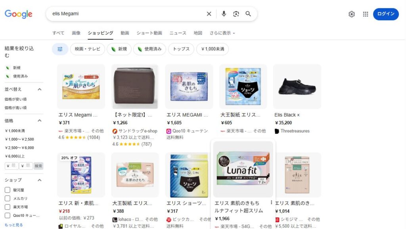Image resolution: width=406 pixels, height=229 pixels.
Task: Collapse the ショップ section
Action: pos(39,180)
